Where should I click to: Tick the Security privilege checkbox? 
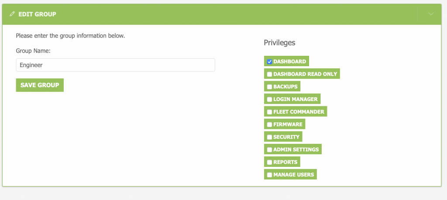[x=270, y=137]
